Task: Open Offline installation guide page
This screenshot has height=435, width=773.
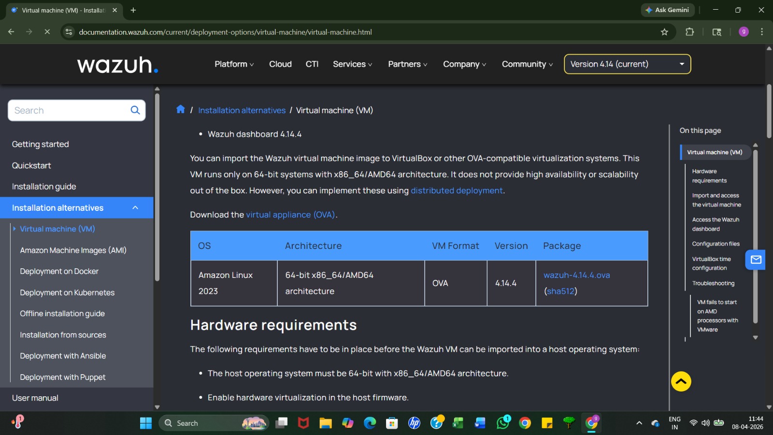Action: [62, 314]
